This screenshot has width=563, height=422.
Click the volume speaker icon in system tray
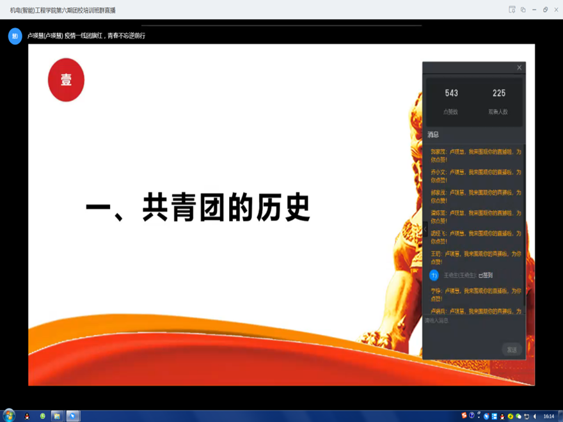pos(535,416)
